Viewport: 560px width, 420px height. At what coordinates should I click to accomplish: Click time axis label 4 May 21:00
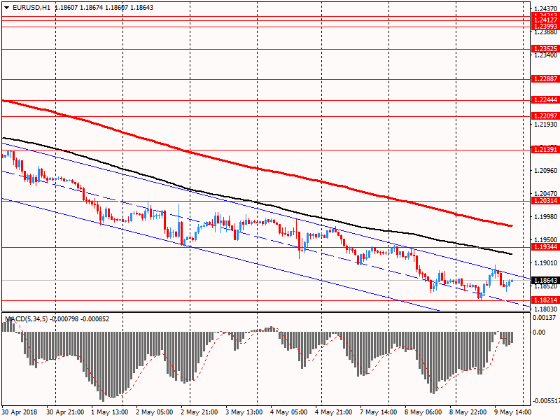(x=334, y=412)
